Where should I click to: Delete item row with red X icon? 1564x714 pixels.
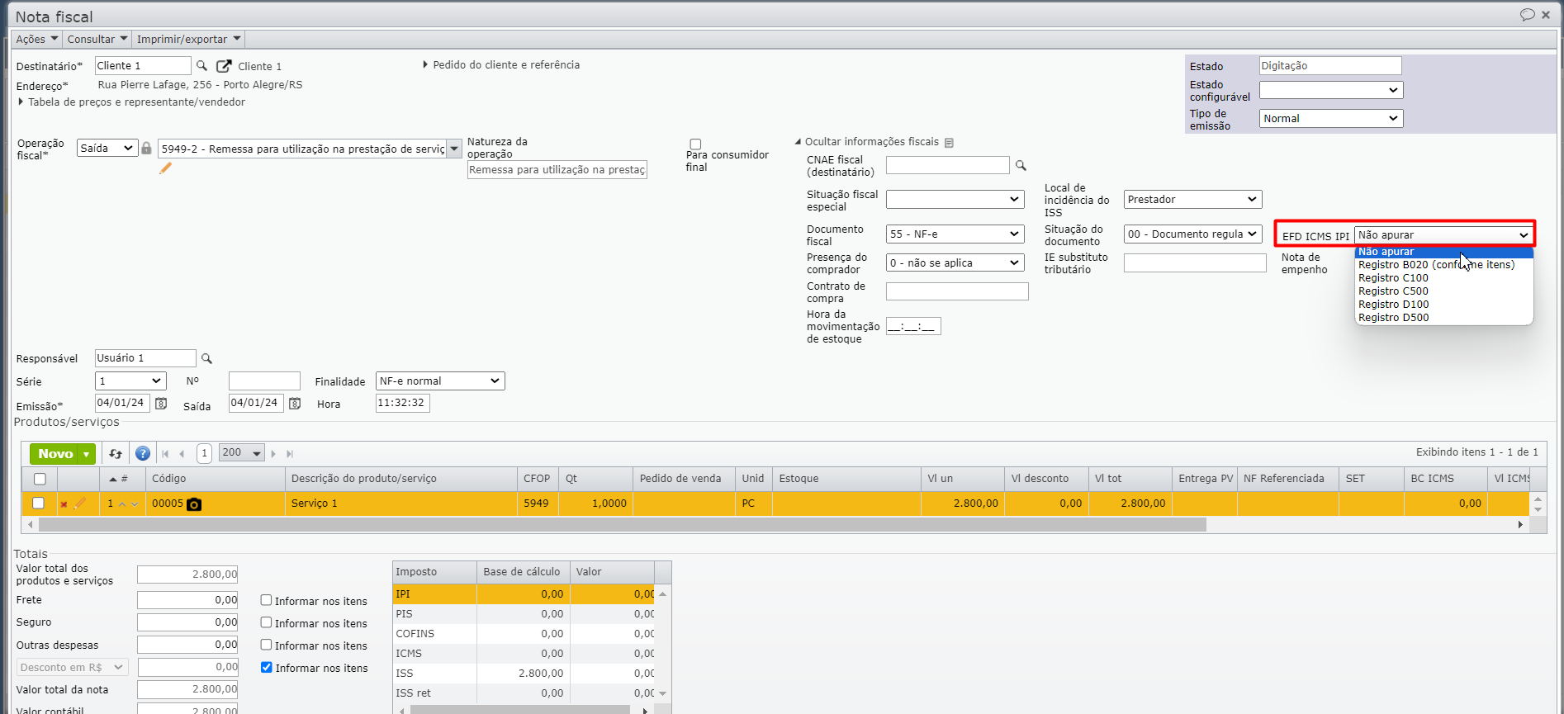(64, 504)
